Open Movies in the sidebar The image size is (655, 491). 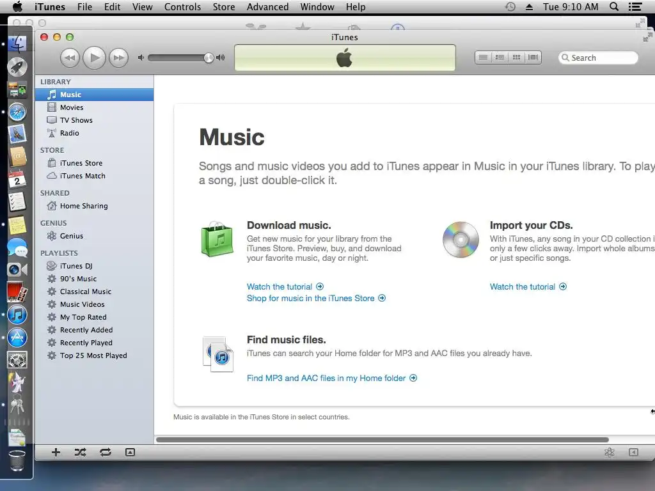(x=95, y=107)
